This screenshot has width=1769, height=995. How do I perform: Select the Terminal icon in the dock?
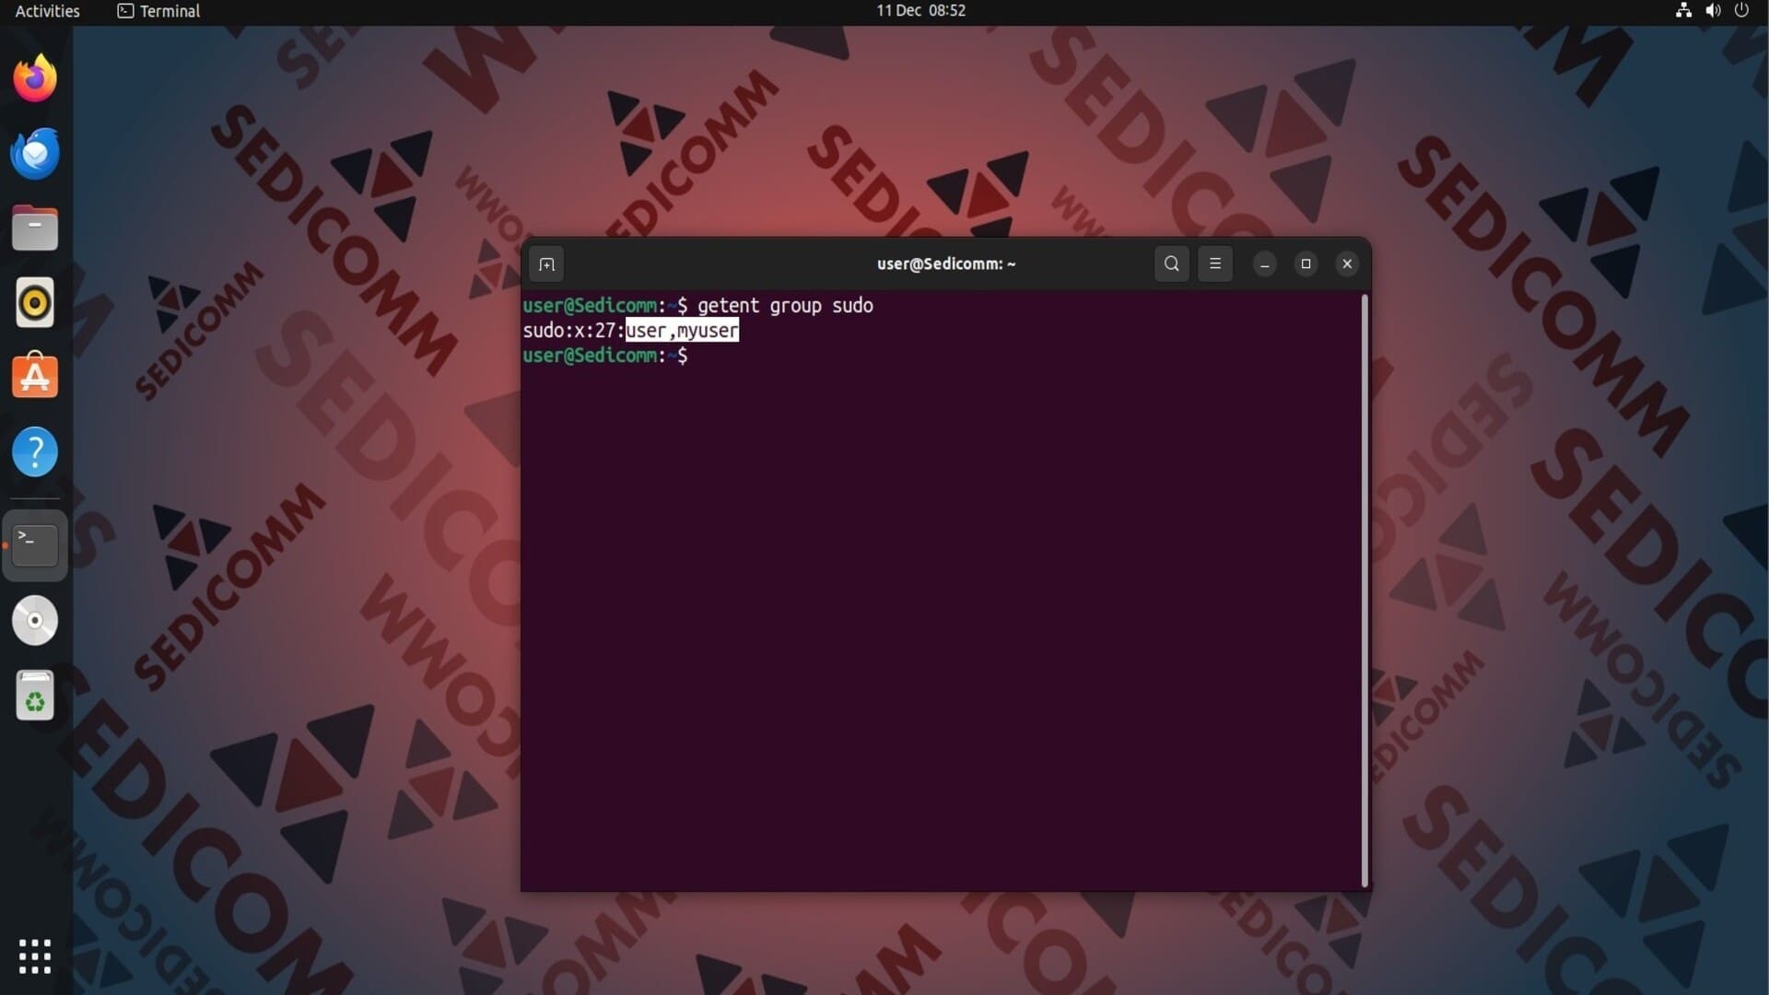coord(35,545)
